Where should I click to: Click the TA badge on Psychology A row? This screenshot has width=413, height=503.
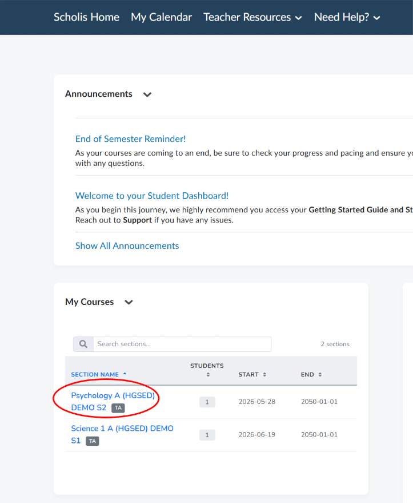click(118, 408)
